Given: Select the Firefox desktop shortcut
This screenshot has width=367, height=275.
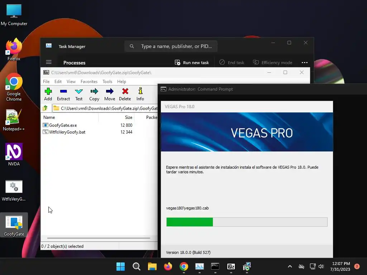Looking at the screenshot, I should click(x=14, y=49).
